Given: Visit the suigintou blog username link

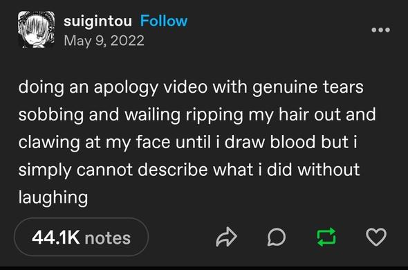Looking at the screenshot, I should click(98, 21).
